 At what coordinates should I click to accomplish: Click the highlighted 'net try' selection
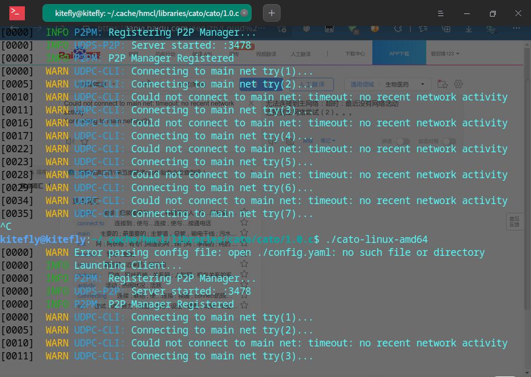pos(261,84)
